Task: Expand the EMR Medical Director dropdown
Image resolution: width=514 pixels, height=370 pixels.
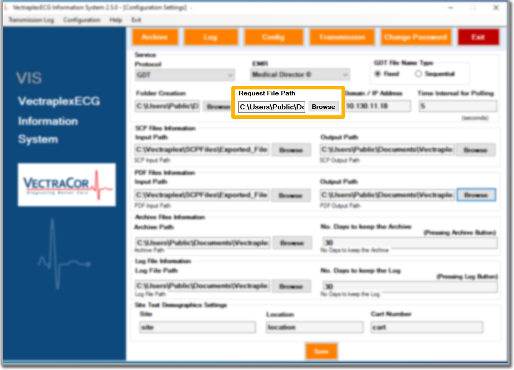Action: click(x=300, y=75)
